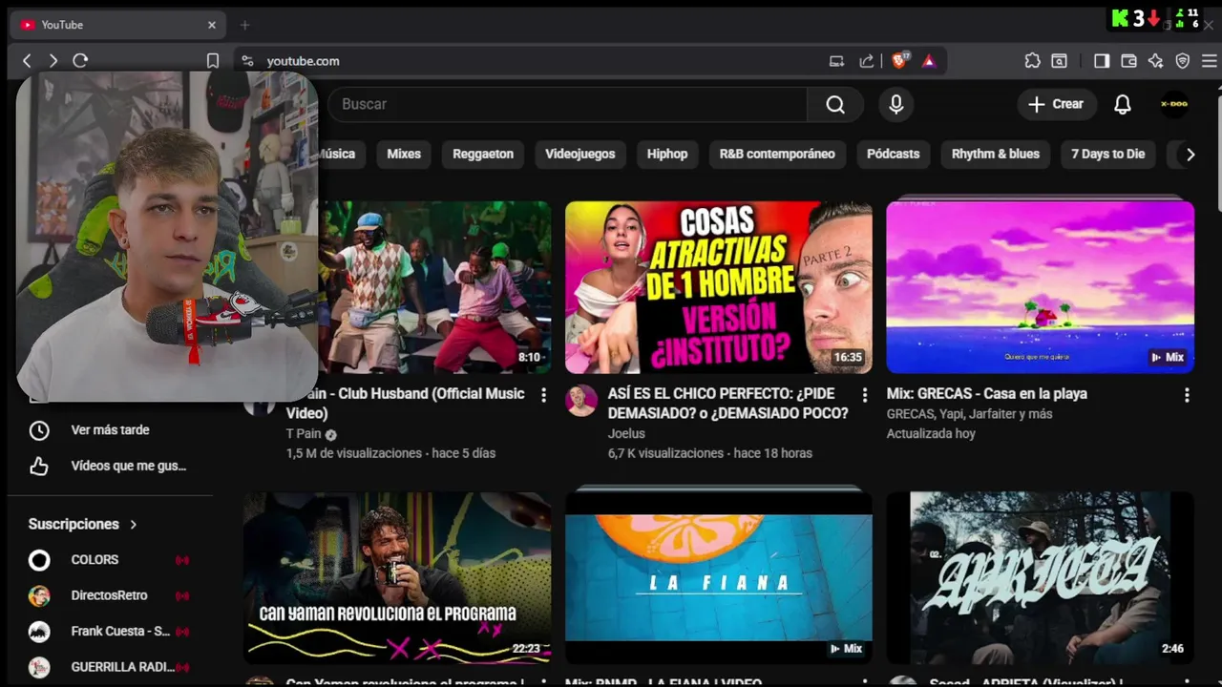Reload the page with the refresh icon
This screenshot has height=687, width=1222.
[80, 61]
